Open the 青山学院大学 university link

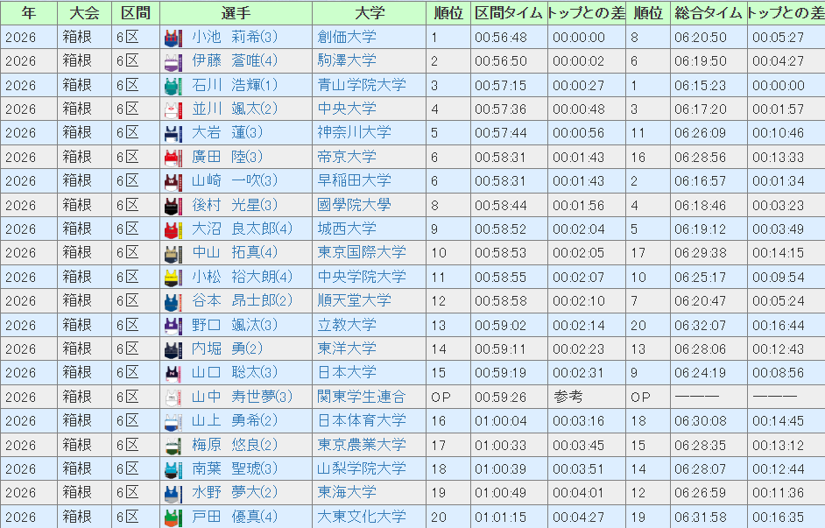point(362,85)
